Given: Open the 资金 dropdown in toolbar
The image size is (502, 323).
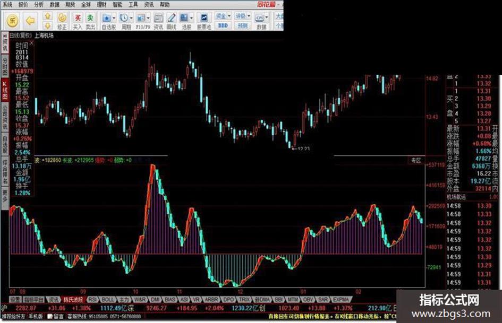Looking at the screenshot, I should (x=223, y=16).
